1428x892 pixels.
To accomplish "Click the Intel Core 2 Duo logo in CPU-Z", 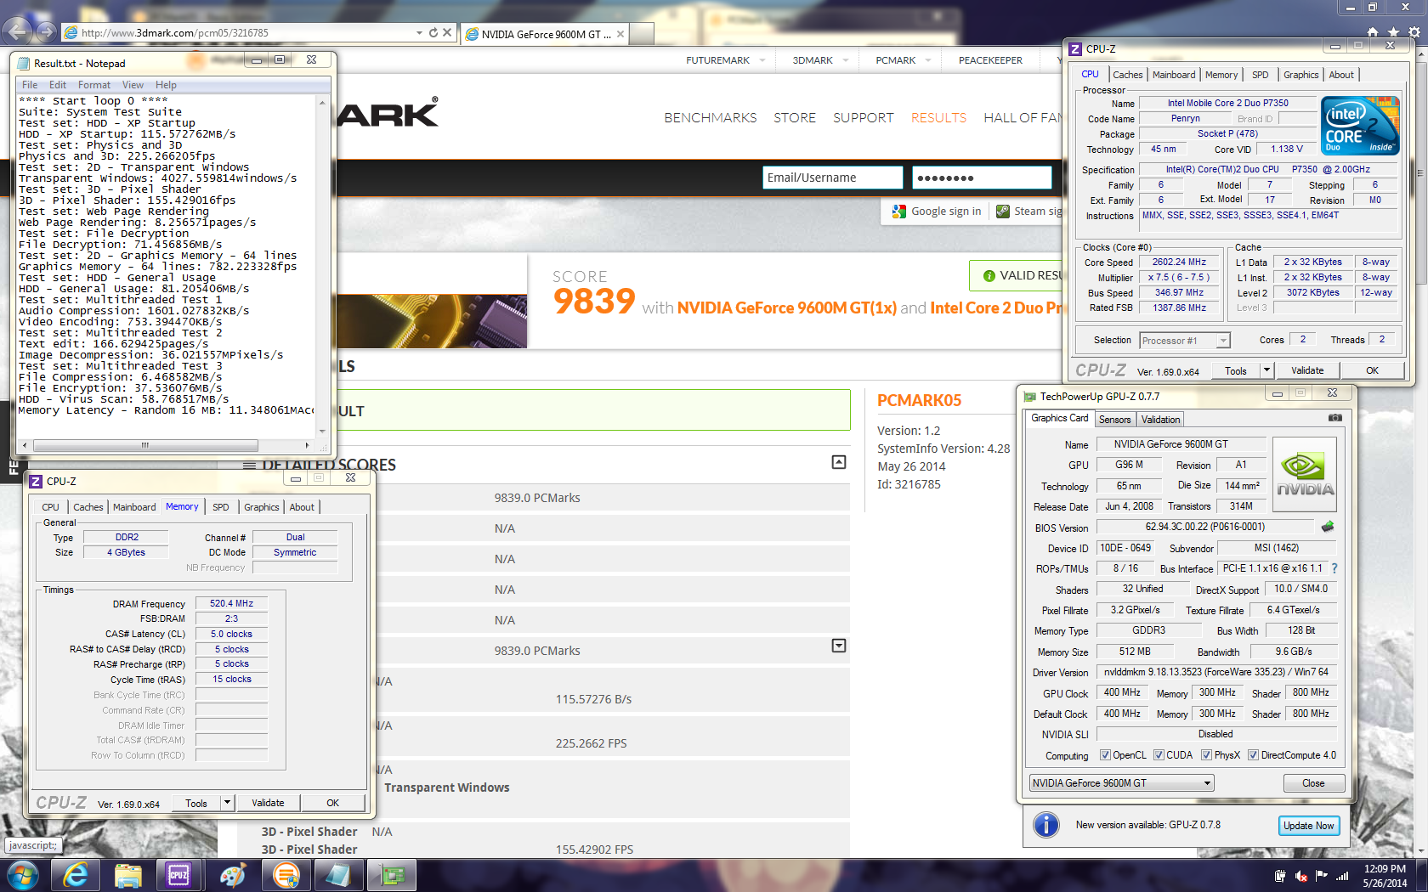I will pyautogui.click(x=1361, y=126).
